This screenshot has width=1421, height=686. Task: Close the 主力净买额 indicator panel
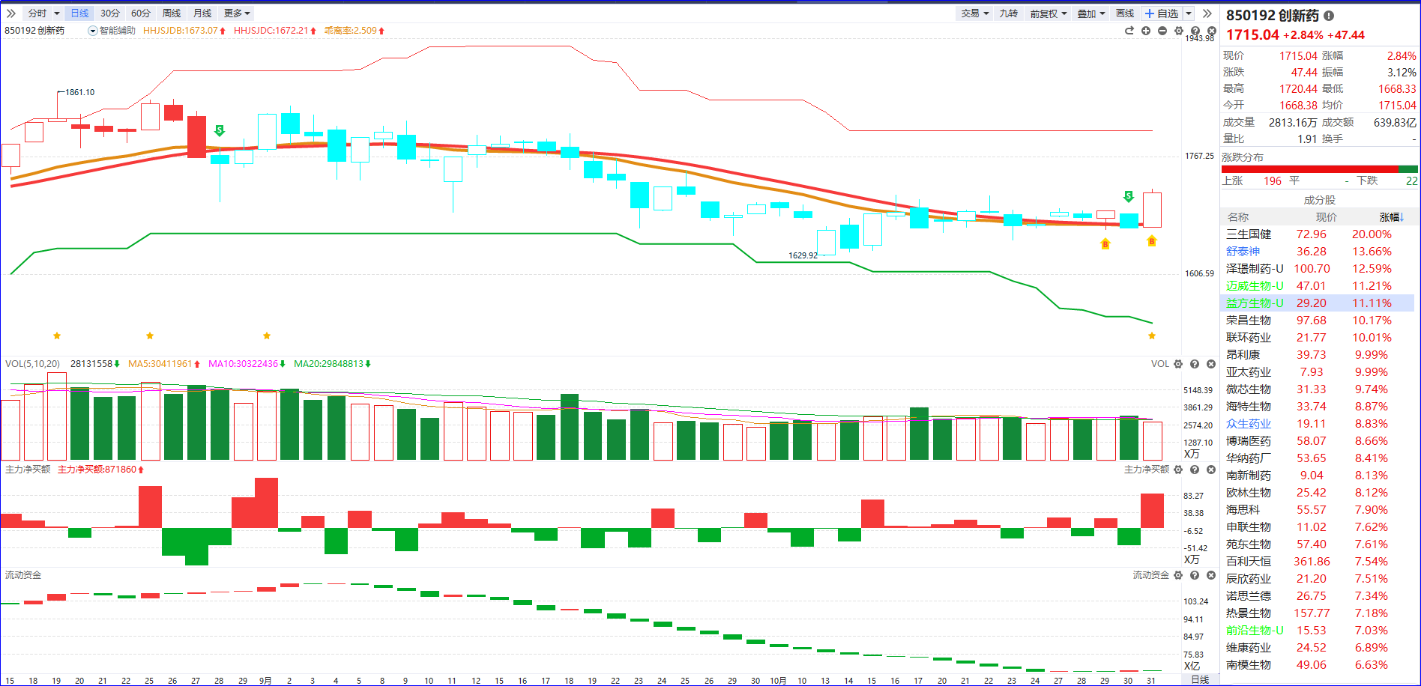click(x=1211, y=470)
